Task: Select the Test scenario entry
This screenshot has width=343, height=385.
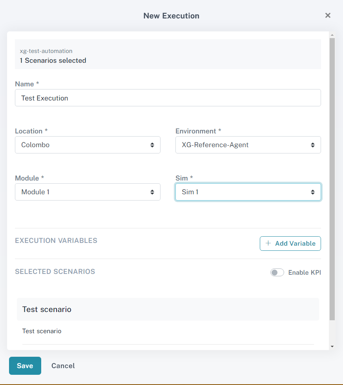Action: (168, 309)
